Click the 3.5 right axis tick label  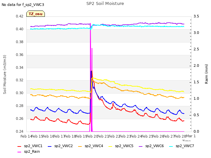coord(196,16)
